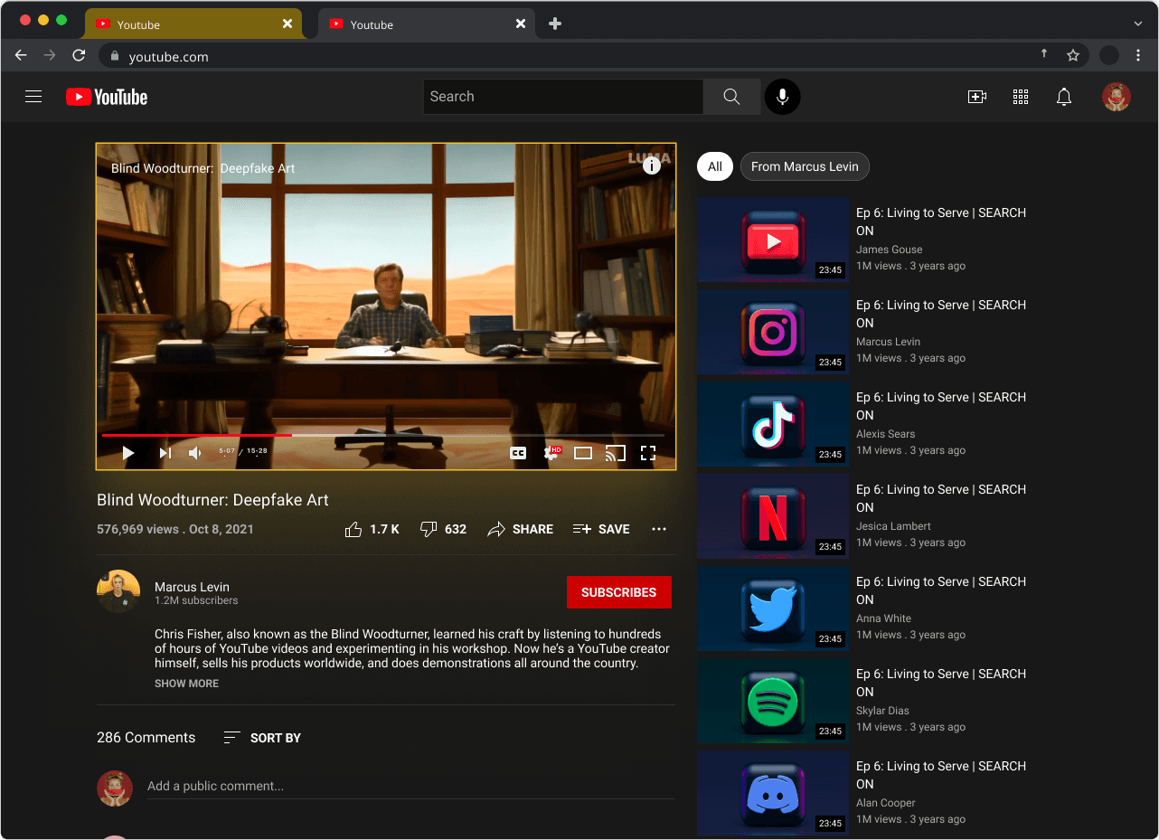Open the Spotify logo thumbnail video
Viewport: 1159px width, 840px height.
773,701
